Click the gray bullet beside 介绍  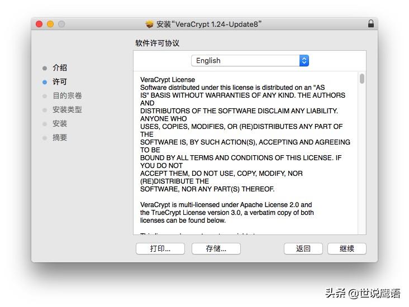coord(45,68)
